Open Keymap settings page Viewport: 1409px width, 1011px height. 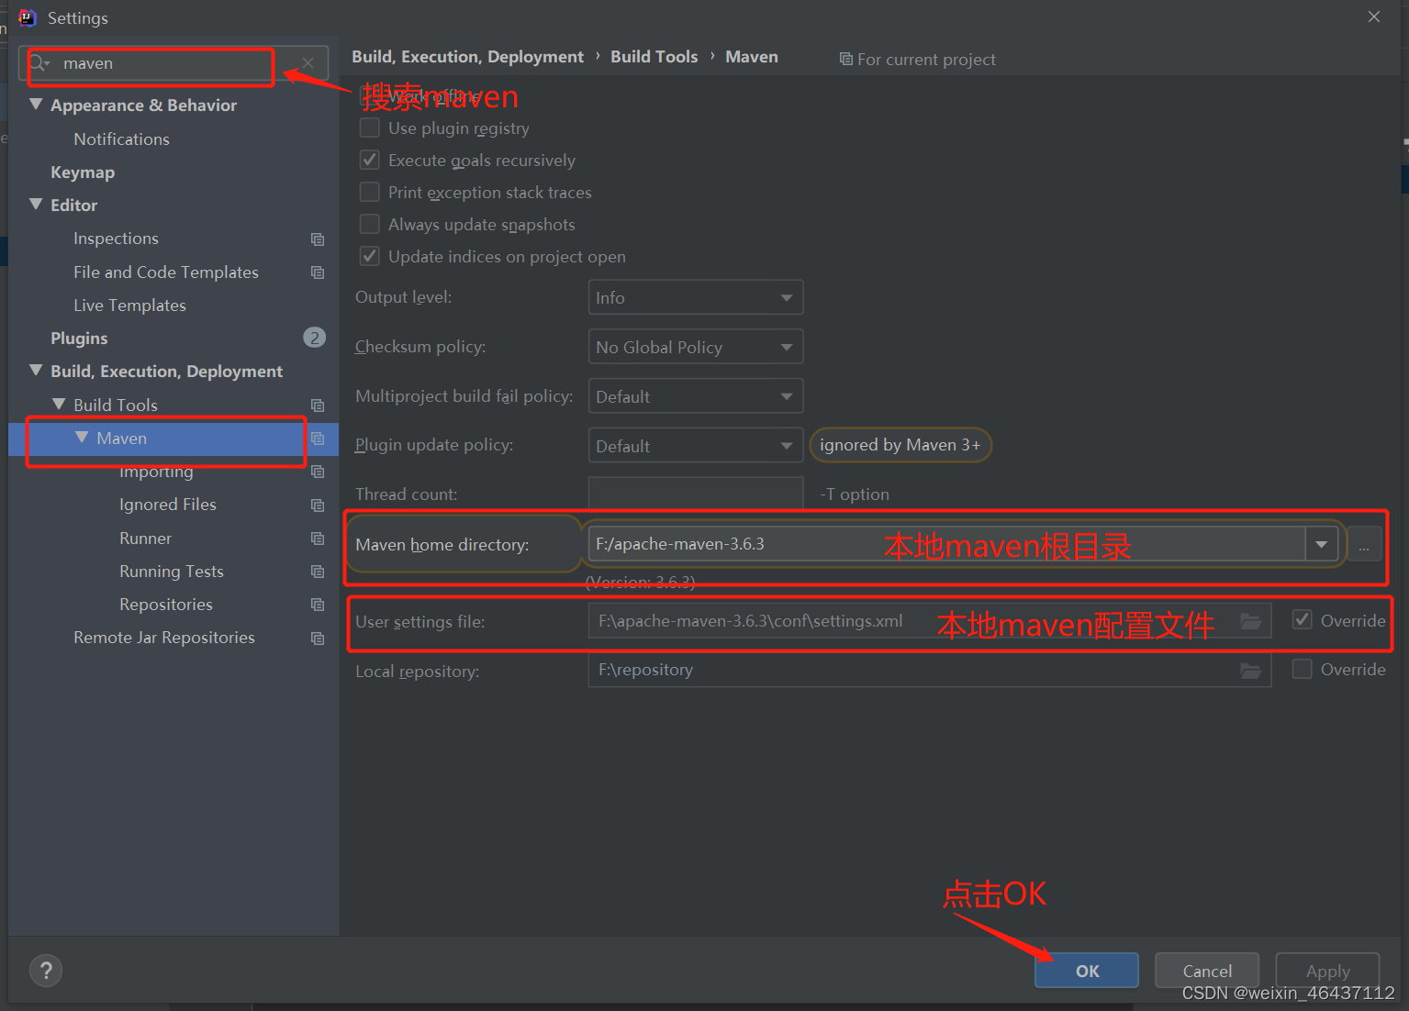[83, 172]
